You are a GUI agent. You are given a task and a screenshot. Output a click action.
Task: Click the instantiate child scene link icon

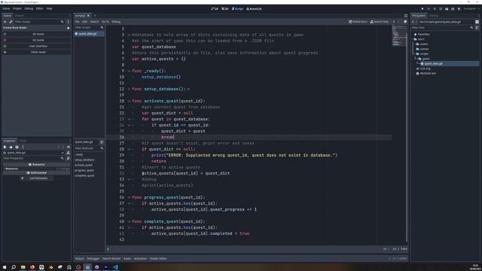11,22
